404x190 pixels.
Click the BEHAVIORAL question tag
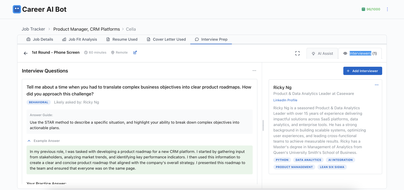39,102
